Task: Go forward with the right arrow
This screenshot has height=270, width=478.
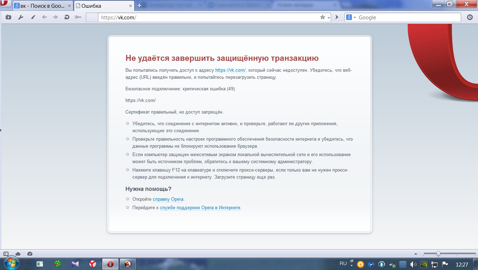Action: (x=55, y=17)
